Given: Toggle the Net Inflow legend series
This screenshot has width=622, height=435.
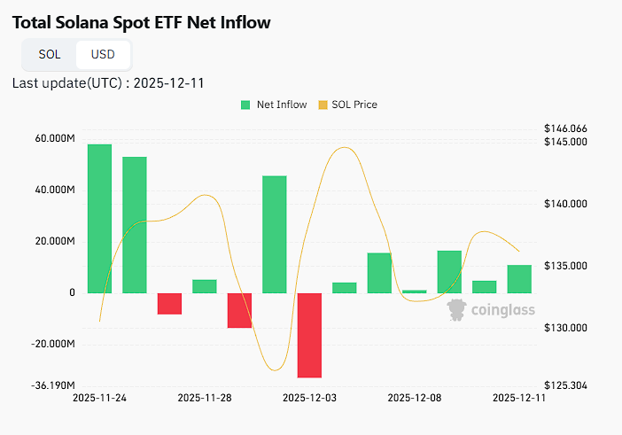Looking at the screenshot, I should point(281,105).
